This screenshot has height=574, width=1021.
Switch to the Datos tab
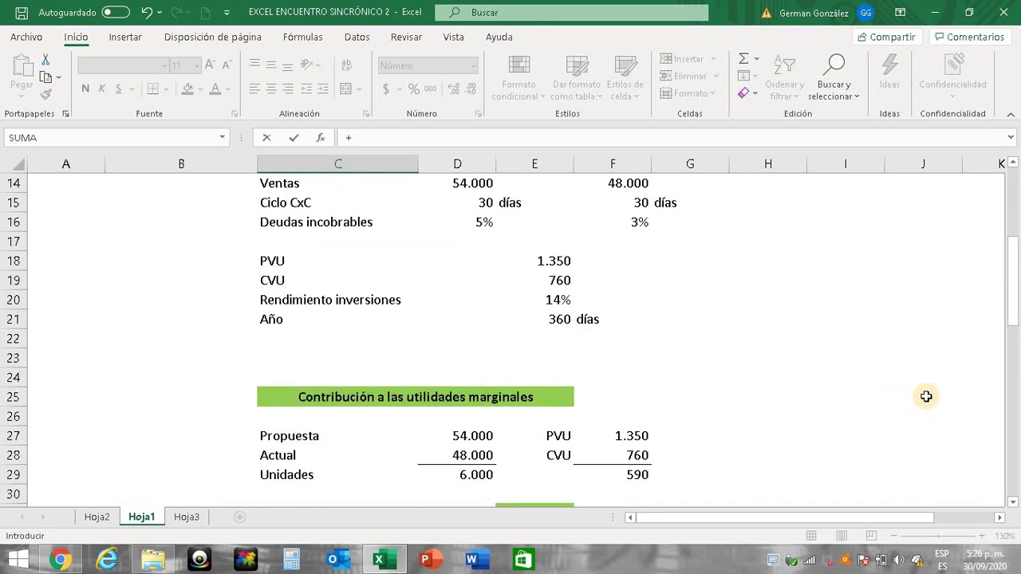click(x=357, y=37)
